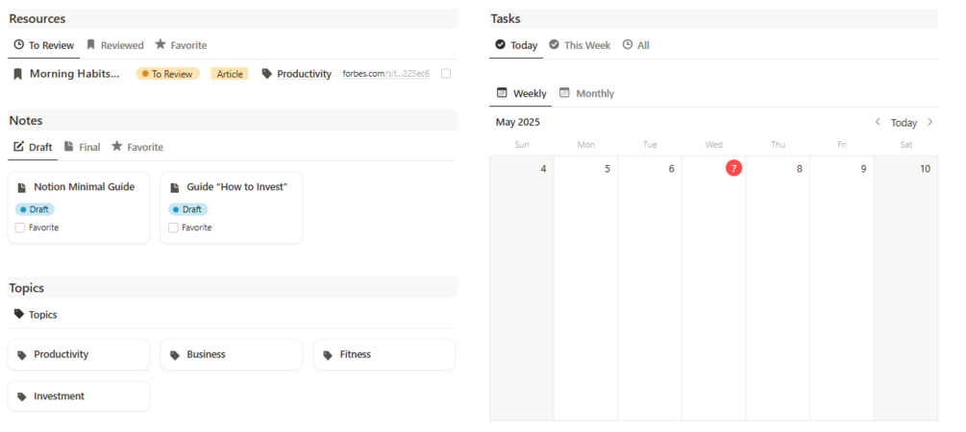Click the yellow To Review status tag
Image resolution: width=966 pixels, height=432 pixels.
(x=168, y=74)
